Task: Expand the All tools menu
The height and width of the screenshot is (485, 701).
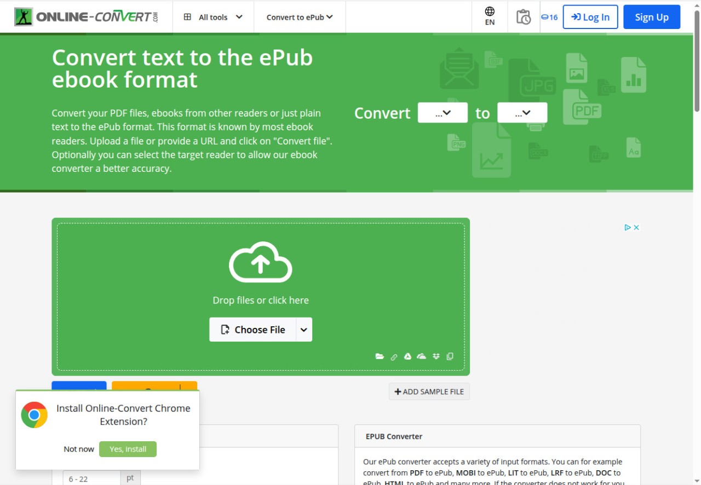Action: click(213, 17)
